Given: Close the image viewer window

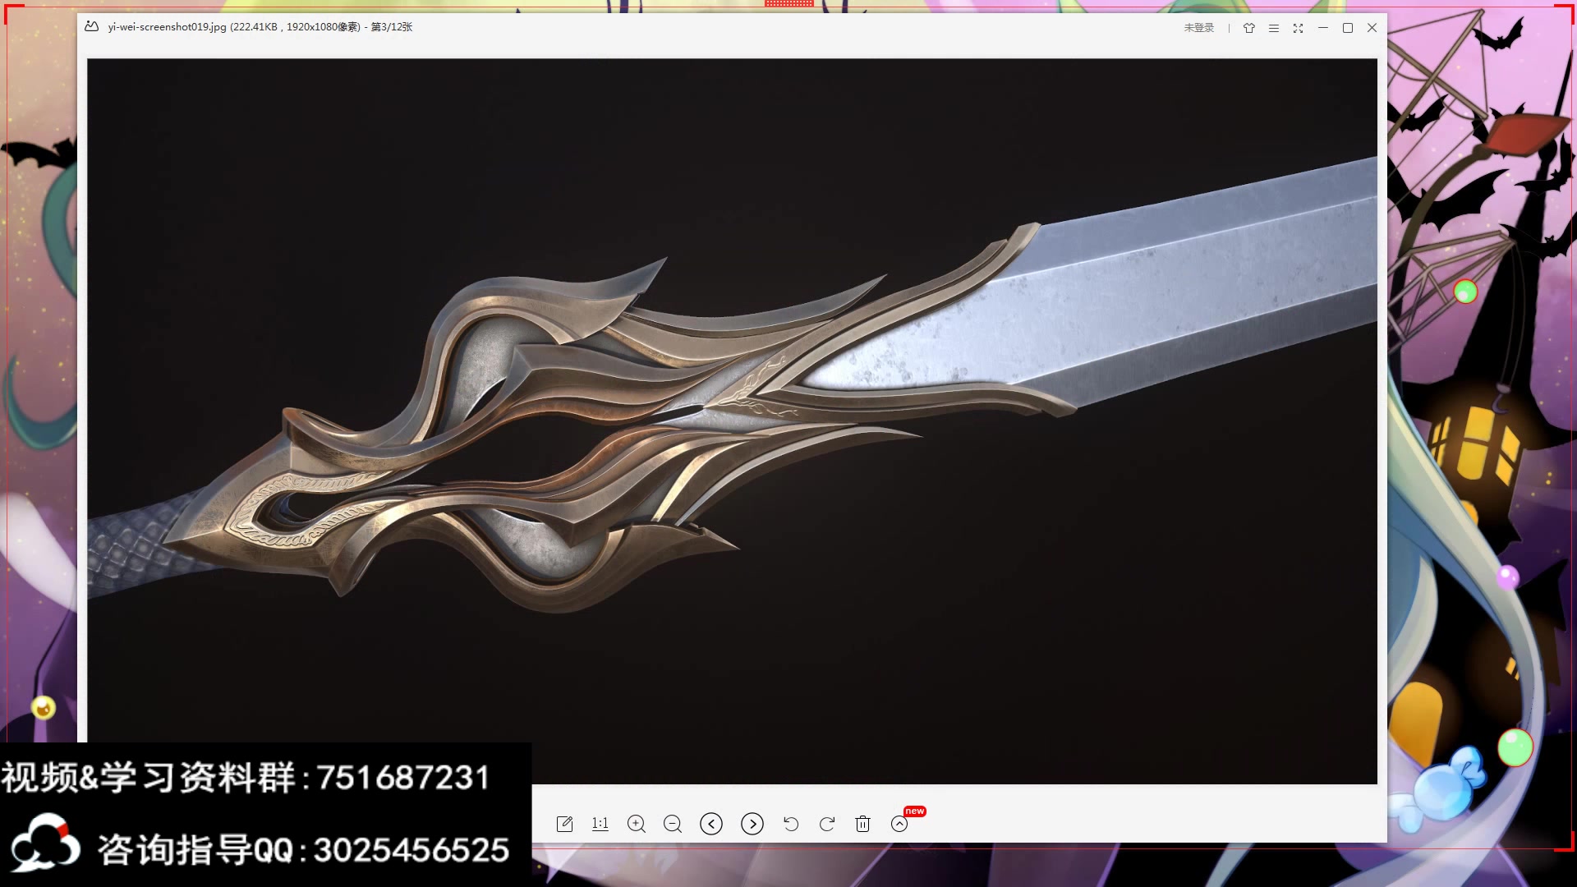Looking at the screenshot, I should tap(1372, 28).
